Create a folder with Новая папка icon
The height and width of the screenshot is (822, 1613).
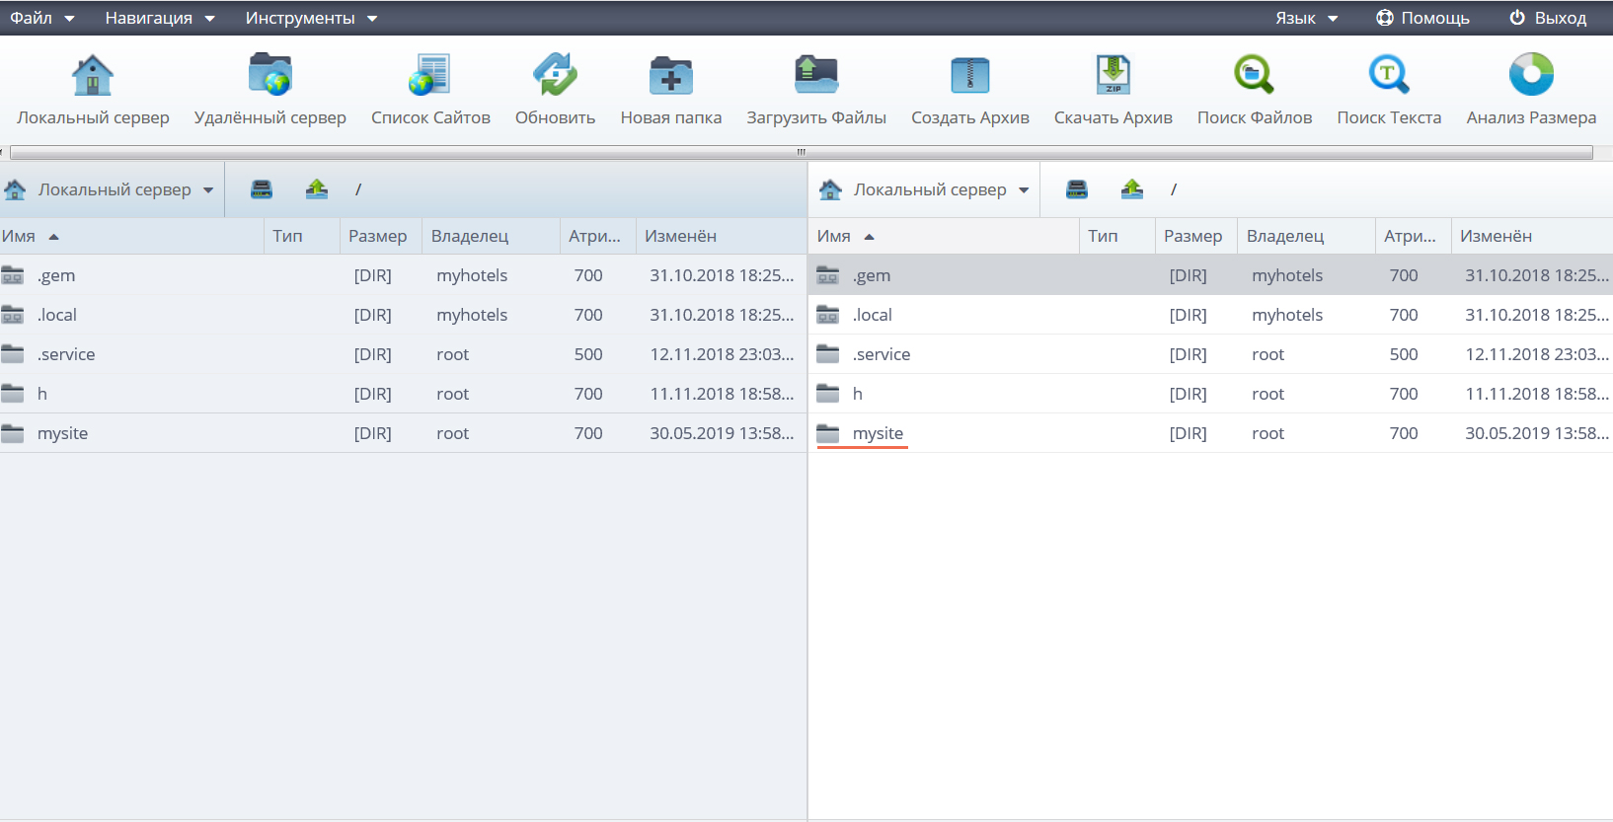[x=671, y=75]
